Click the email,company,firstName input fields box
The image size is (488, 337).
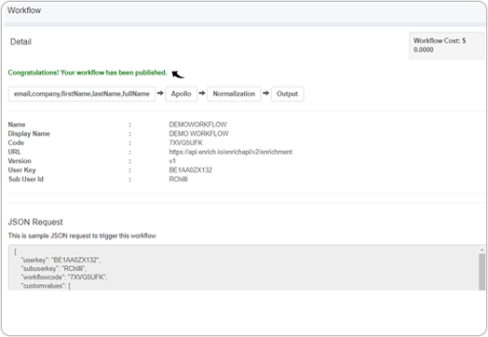[82, 94]
